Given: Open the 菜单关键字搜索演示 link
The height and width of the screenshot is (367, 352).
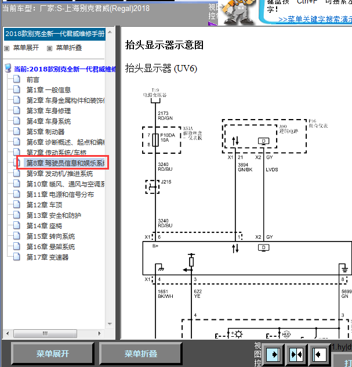Looking at the screenshot, I should pos(315,19).
